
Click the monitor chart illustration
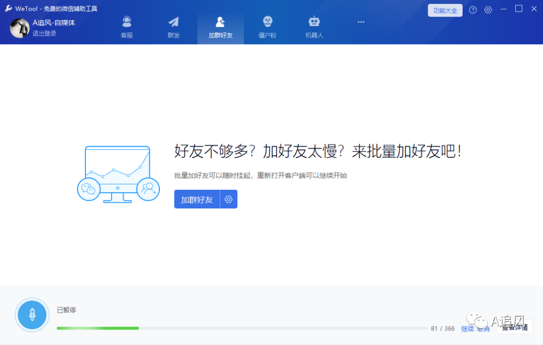tap(118, 174)
